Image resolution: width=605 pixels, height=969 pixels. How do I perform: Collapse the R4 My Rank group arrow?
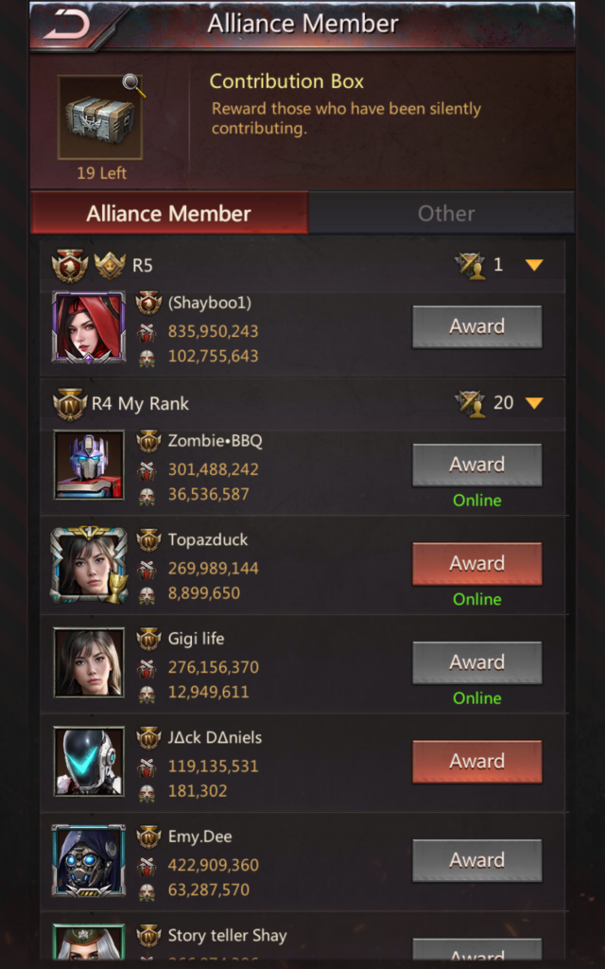coord(534,403)
